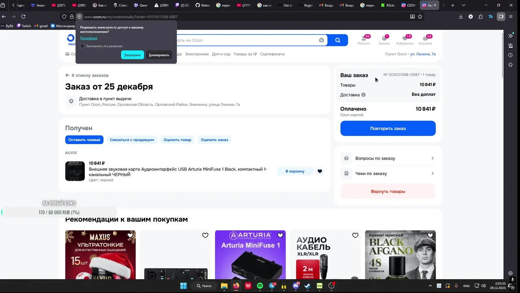Viewport: 520px width, 293px height.
Task: Click Разрешить in location permission popup
Action: (x=132, y=55)
